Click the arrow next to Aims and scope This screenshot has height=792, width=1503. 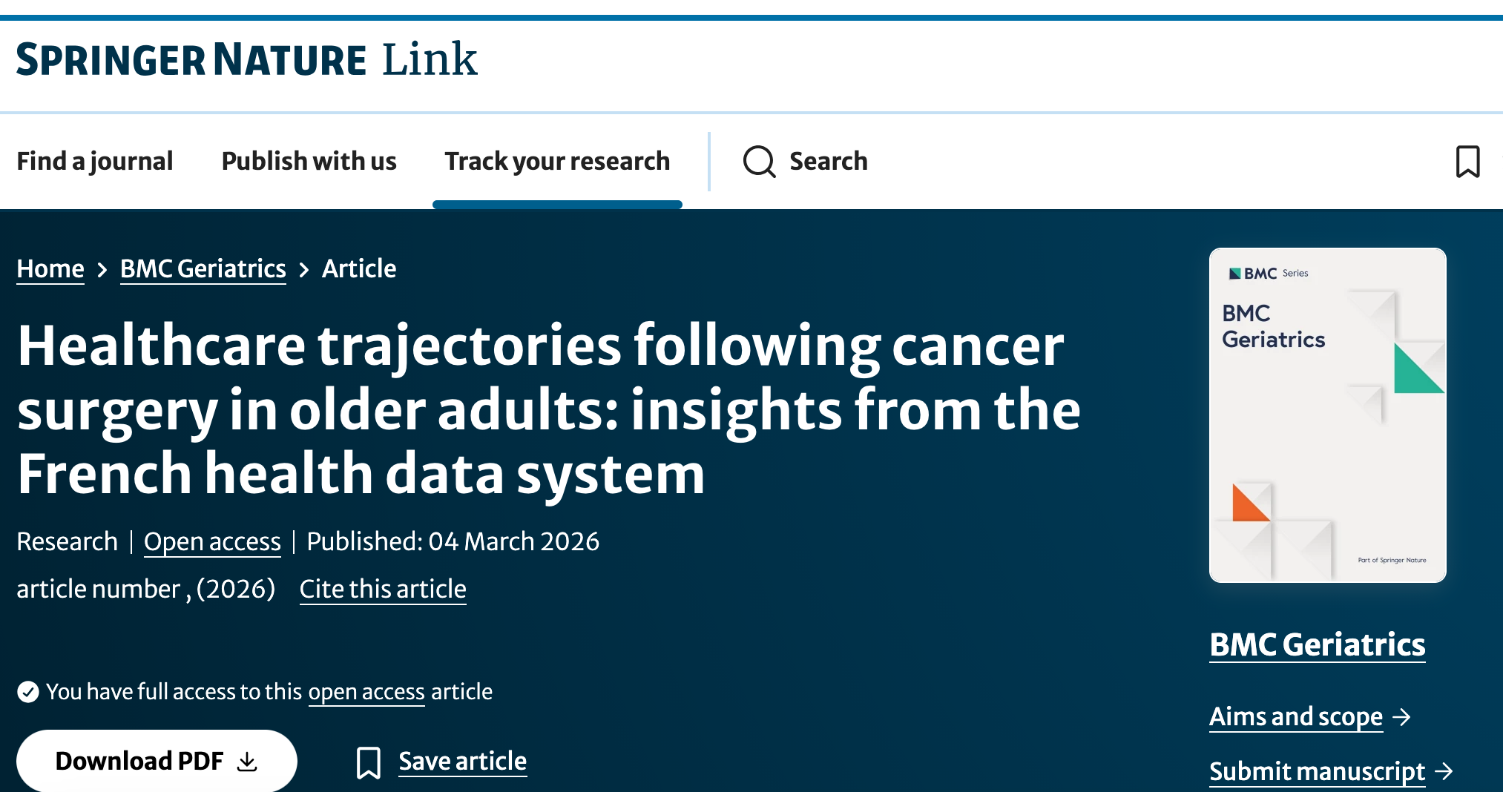[x=1401, y=717]
